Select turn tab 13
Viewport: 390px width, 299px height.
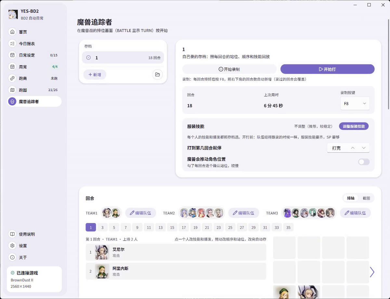(x=161, y=228)
